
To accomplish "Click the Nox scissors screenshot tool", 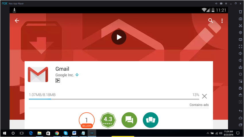I will (241, 26).
